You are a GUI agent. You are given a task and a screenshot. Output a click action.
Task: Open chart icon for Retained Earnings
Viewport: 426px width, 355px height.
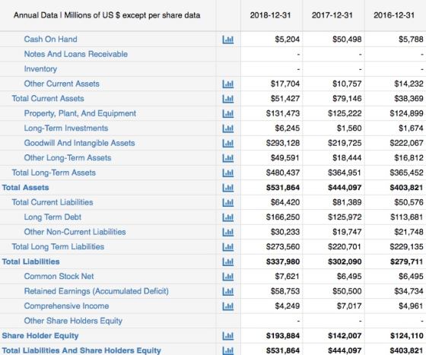point(227,291)
